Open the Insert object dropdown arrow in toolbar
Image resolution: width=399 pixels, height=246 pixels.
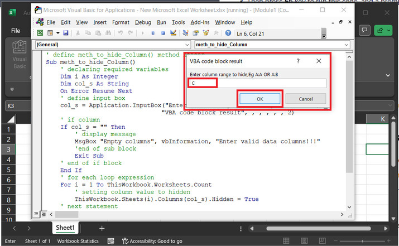coord(58,33)
